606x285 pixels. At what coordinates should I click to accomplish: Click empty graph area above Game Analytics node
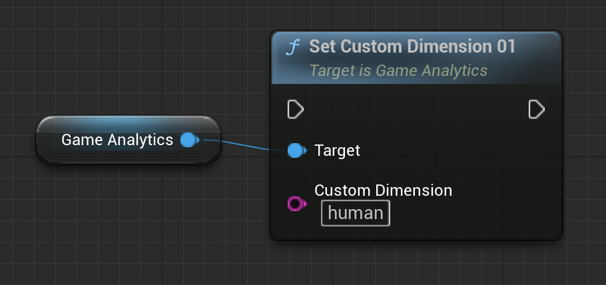127,73
